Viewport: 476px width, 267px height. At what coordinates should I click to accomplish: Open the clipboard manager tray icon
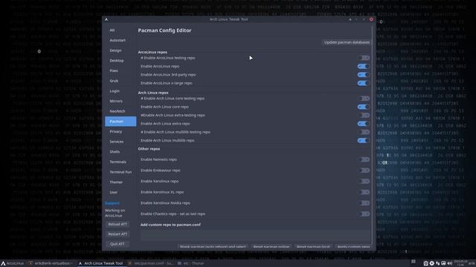(x=425, y=263)
